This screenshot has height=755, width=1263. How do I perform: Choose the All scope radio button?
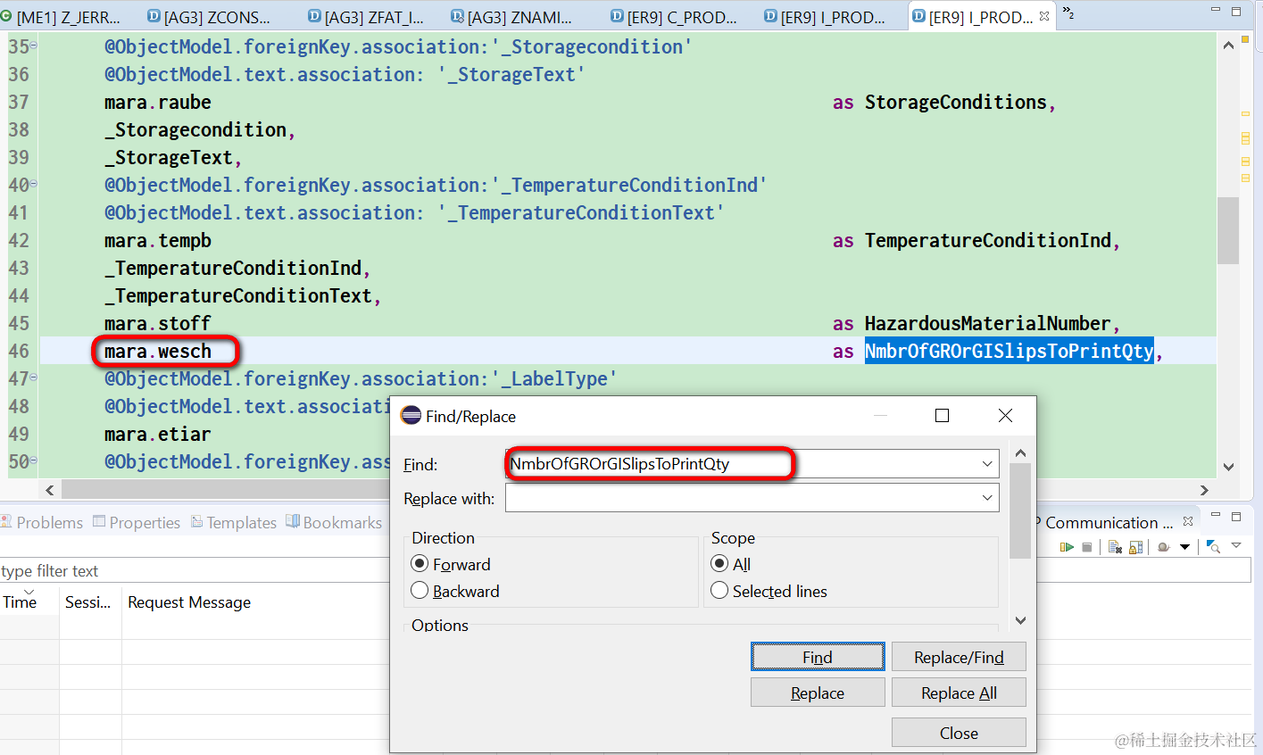(719, 564)
